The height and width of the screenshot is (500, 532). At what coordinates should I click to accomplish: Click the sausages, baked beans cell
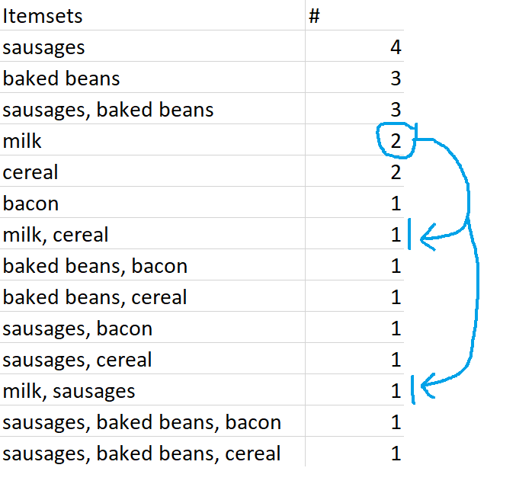(152, 108)
